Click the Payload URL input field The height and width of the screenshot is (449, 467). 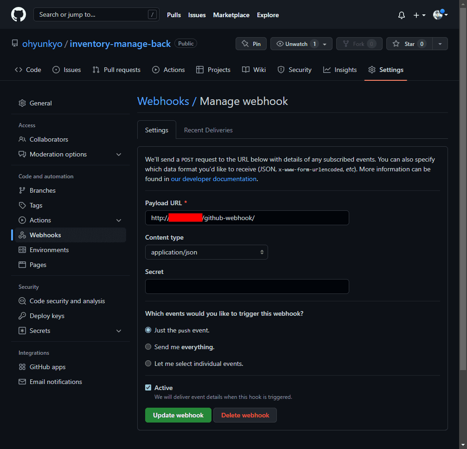point(247,218)
